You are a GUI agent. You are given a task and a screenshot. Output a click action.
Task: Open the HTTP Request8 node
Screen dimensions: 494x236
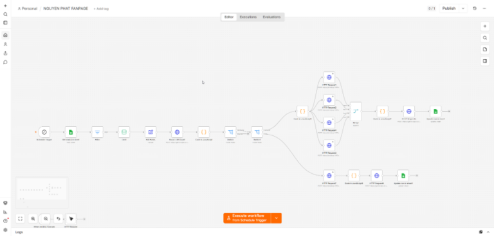(377, 176)
